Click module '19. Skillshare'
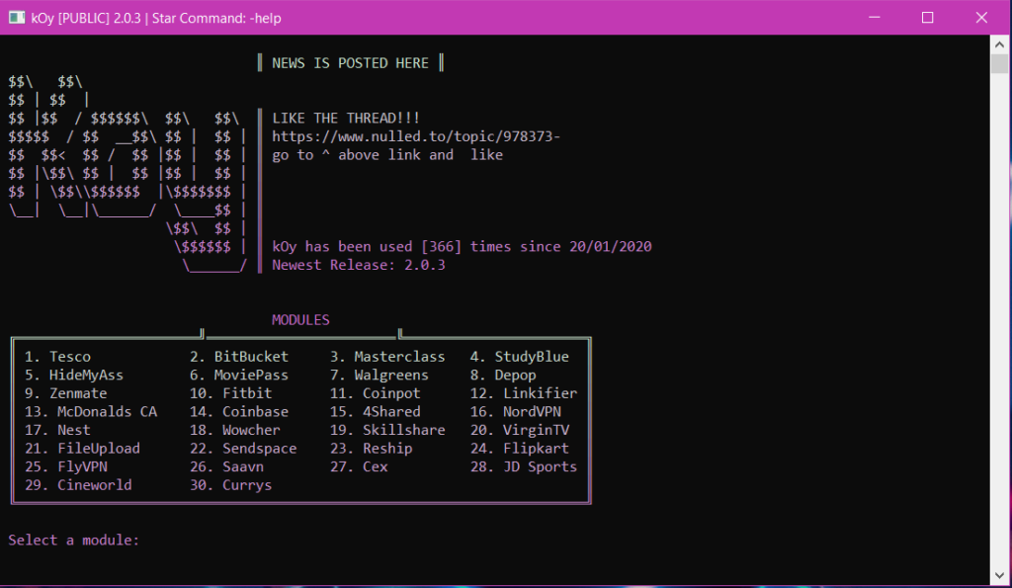 point(387,430)
